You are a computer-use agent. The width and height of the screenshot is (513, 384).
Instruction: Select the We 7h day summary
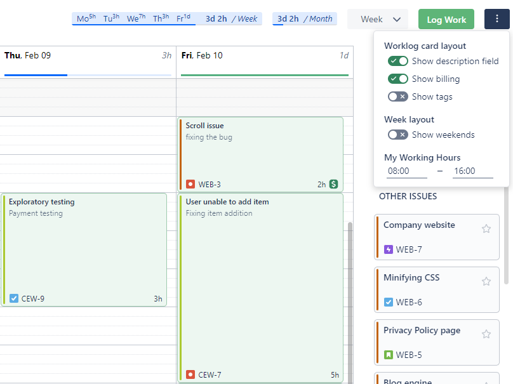point(136,18)
